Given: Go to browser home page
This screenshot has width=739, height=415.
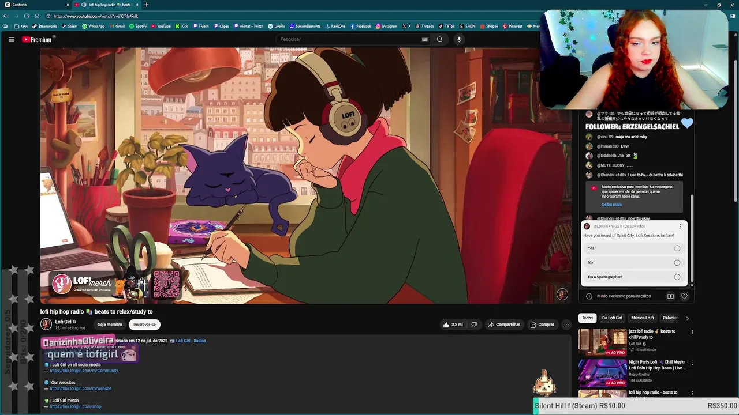Looking at the screenshot, I should pos(37,16).
